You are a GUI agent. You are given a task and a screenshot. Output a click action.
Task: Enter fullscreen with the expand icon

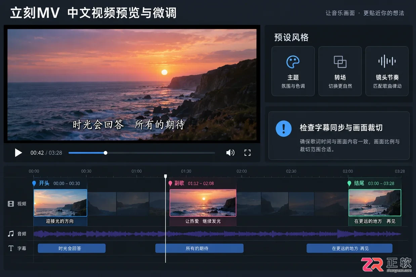pos(247,153)
